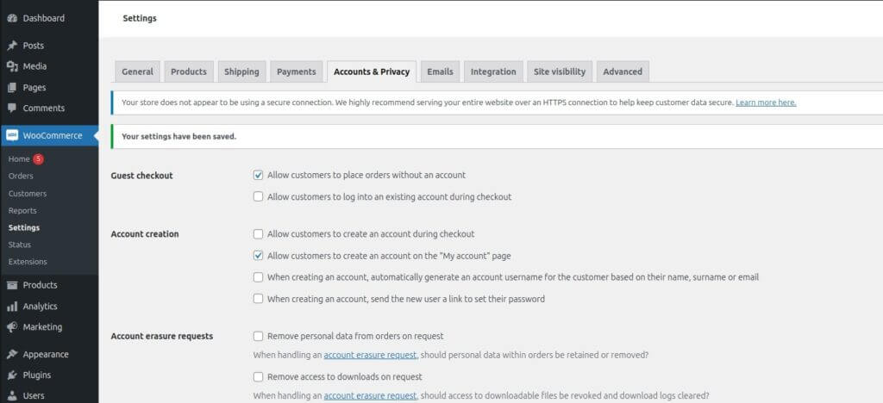Click the Products box icon

(12, 285)
